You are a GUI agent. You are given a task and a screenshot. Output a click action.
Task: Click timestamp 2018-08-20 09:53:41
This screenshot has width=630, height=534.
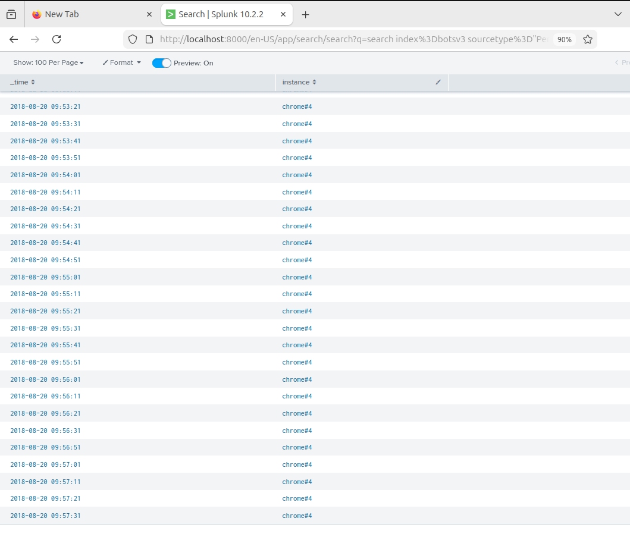point(45,141)
